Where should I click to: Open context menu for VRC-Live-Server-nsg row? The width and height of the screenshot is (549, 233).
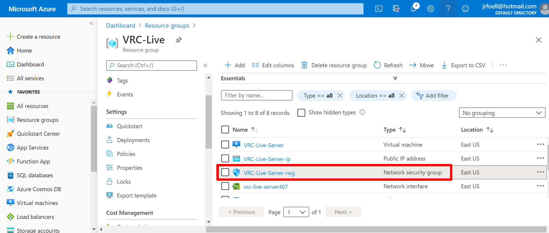tap(540, 172)
